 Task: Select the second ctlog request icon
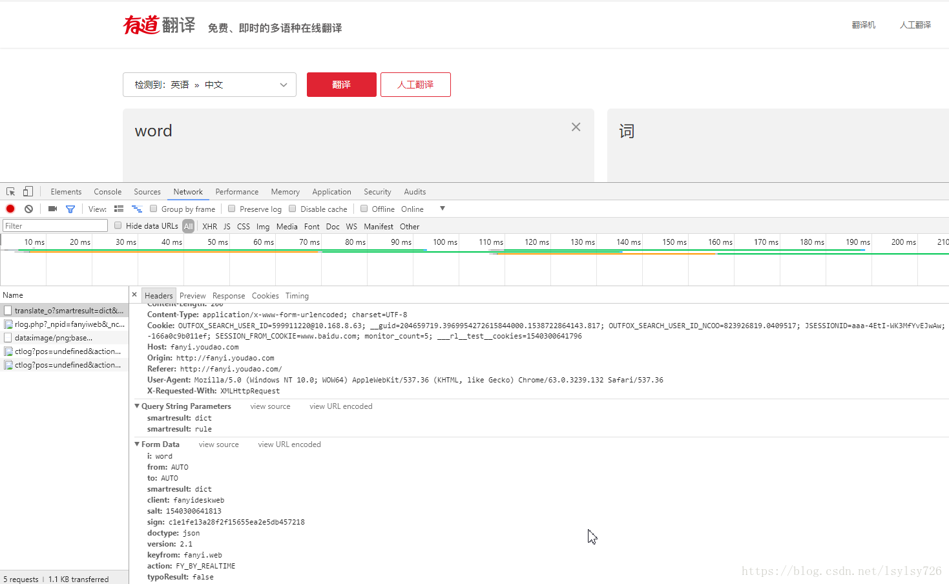click(x=8, y=365)
